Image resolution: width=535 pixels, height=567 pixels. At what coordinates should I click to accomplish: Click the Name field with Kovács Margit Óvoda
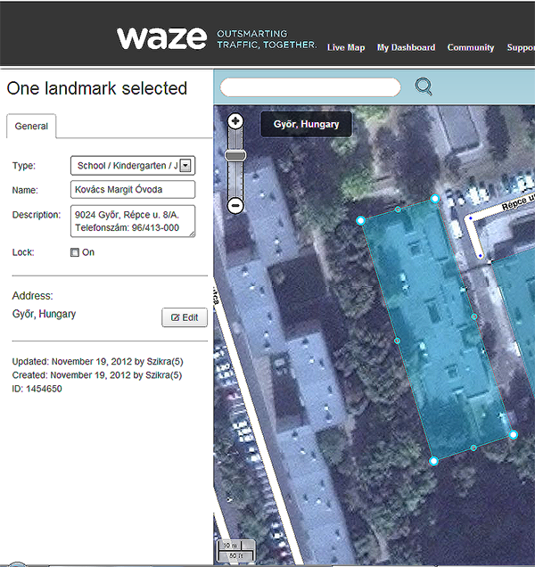coord(133,190)
